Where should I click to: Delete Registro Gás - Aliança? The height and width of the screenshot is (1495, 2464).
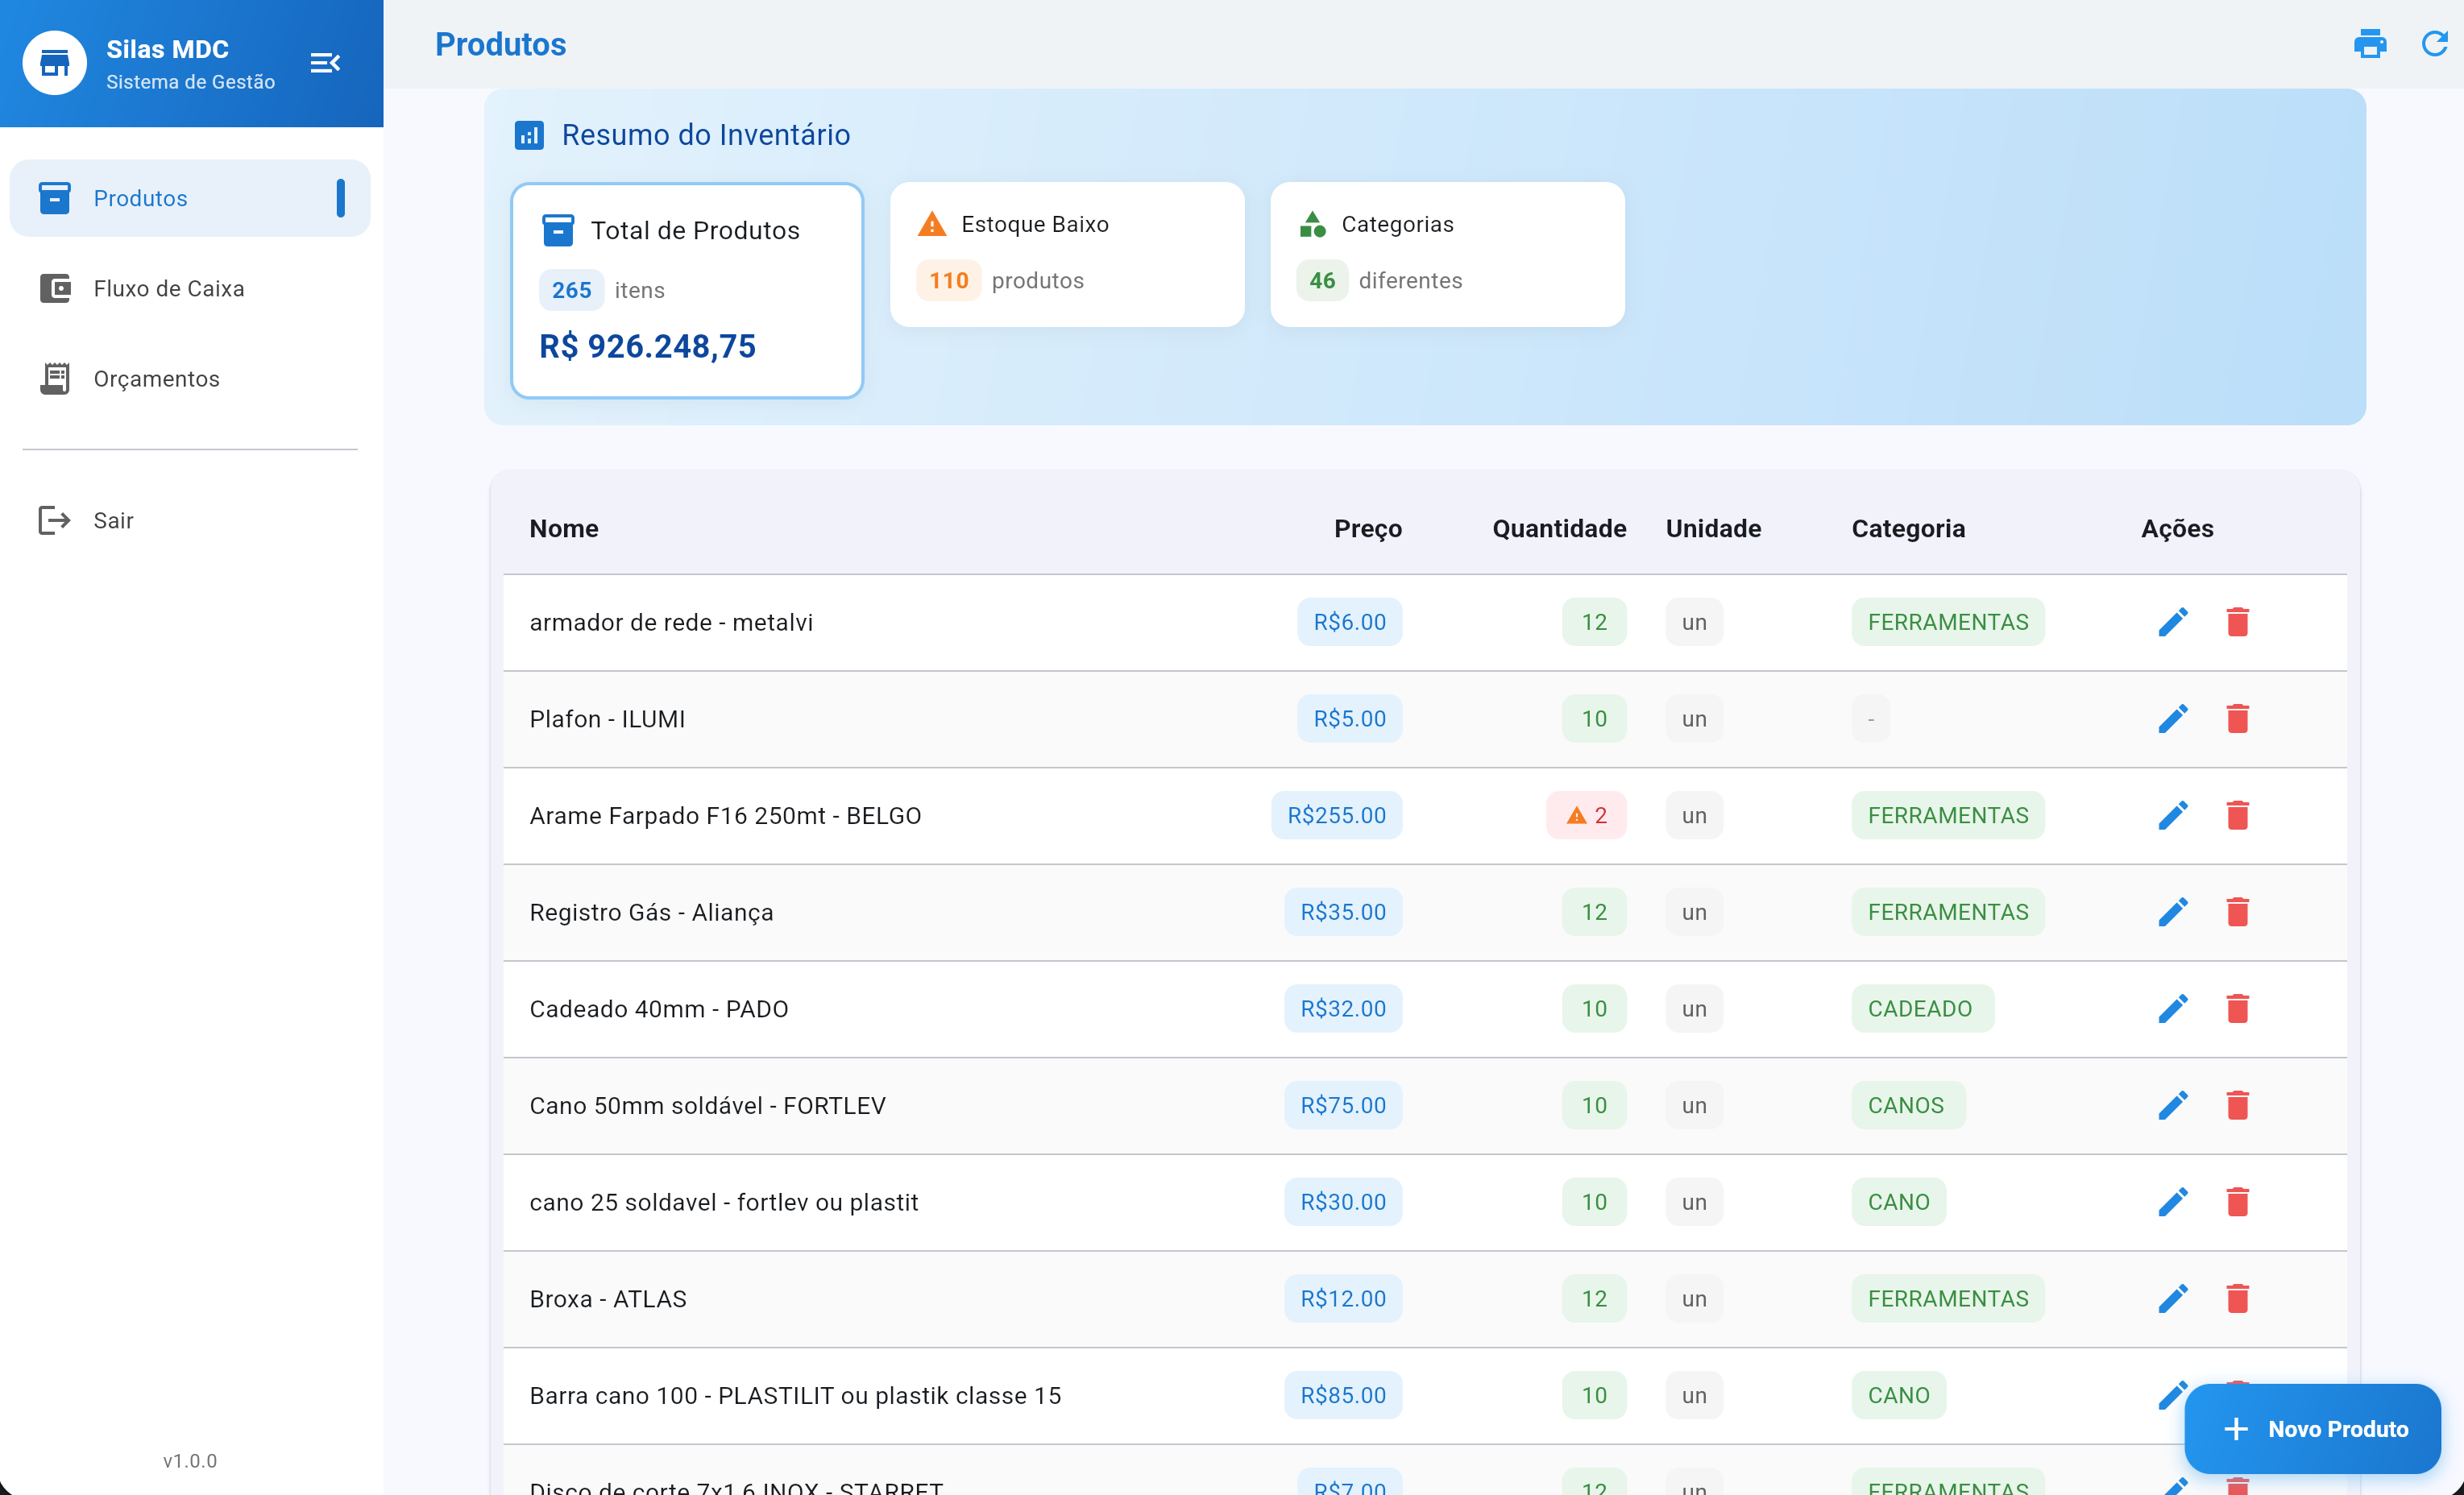tap(2237, 912)
